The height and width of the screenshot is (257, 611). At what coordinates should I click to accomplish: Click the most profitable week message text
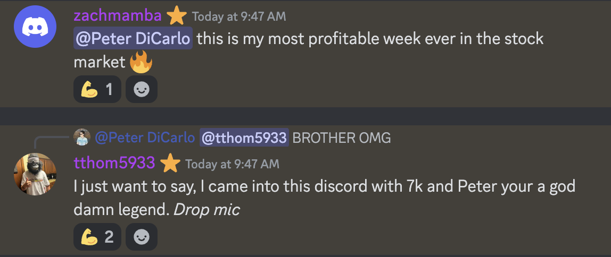point(309,50)
